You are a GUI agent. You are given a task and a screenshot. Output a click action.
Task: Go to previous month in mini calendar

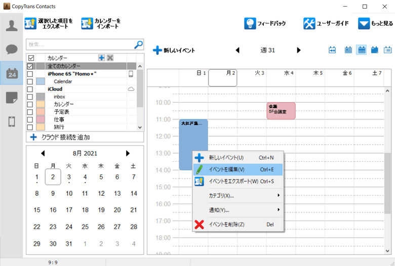tap(43, 153)
